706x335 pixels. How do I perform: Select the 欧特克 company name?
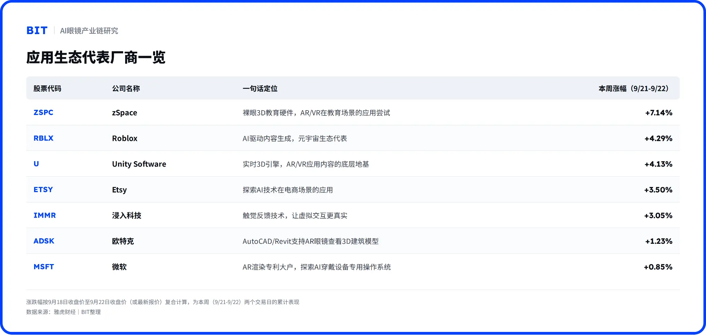(123, 241)
